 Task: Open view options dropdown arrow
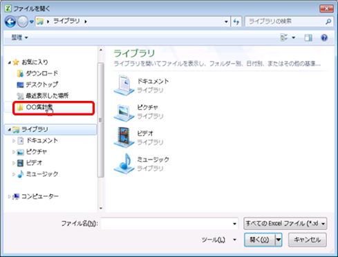[x=294, y=37]
